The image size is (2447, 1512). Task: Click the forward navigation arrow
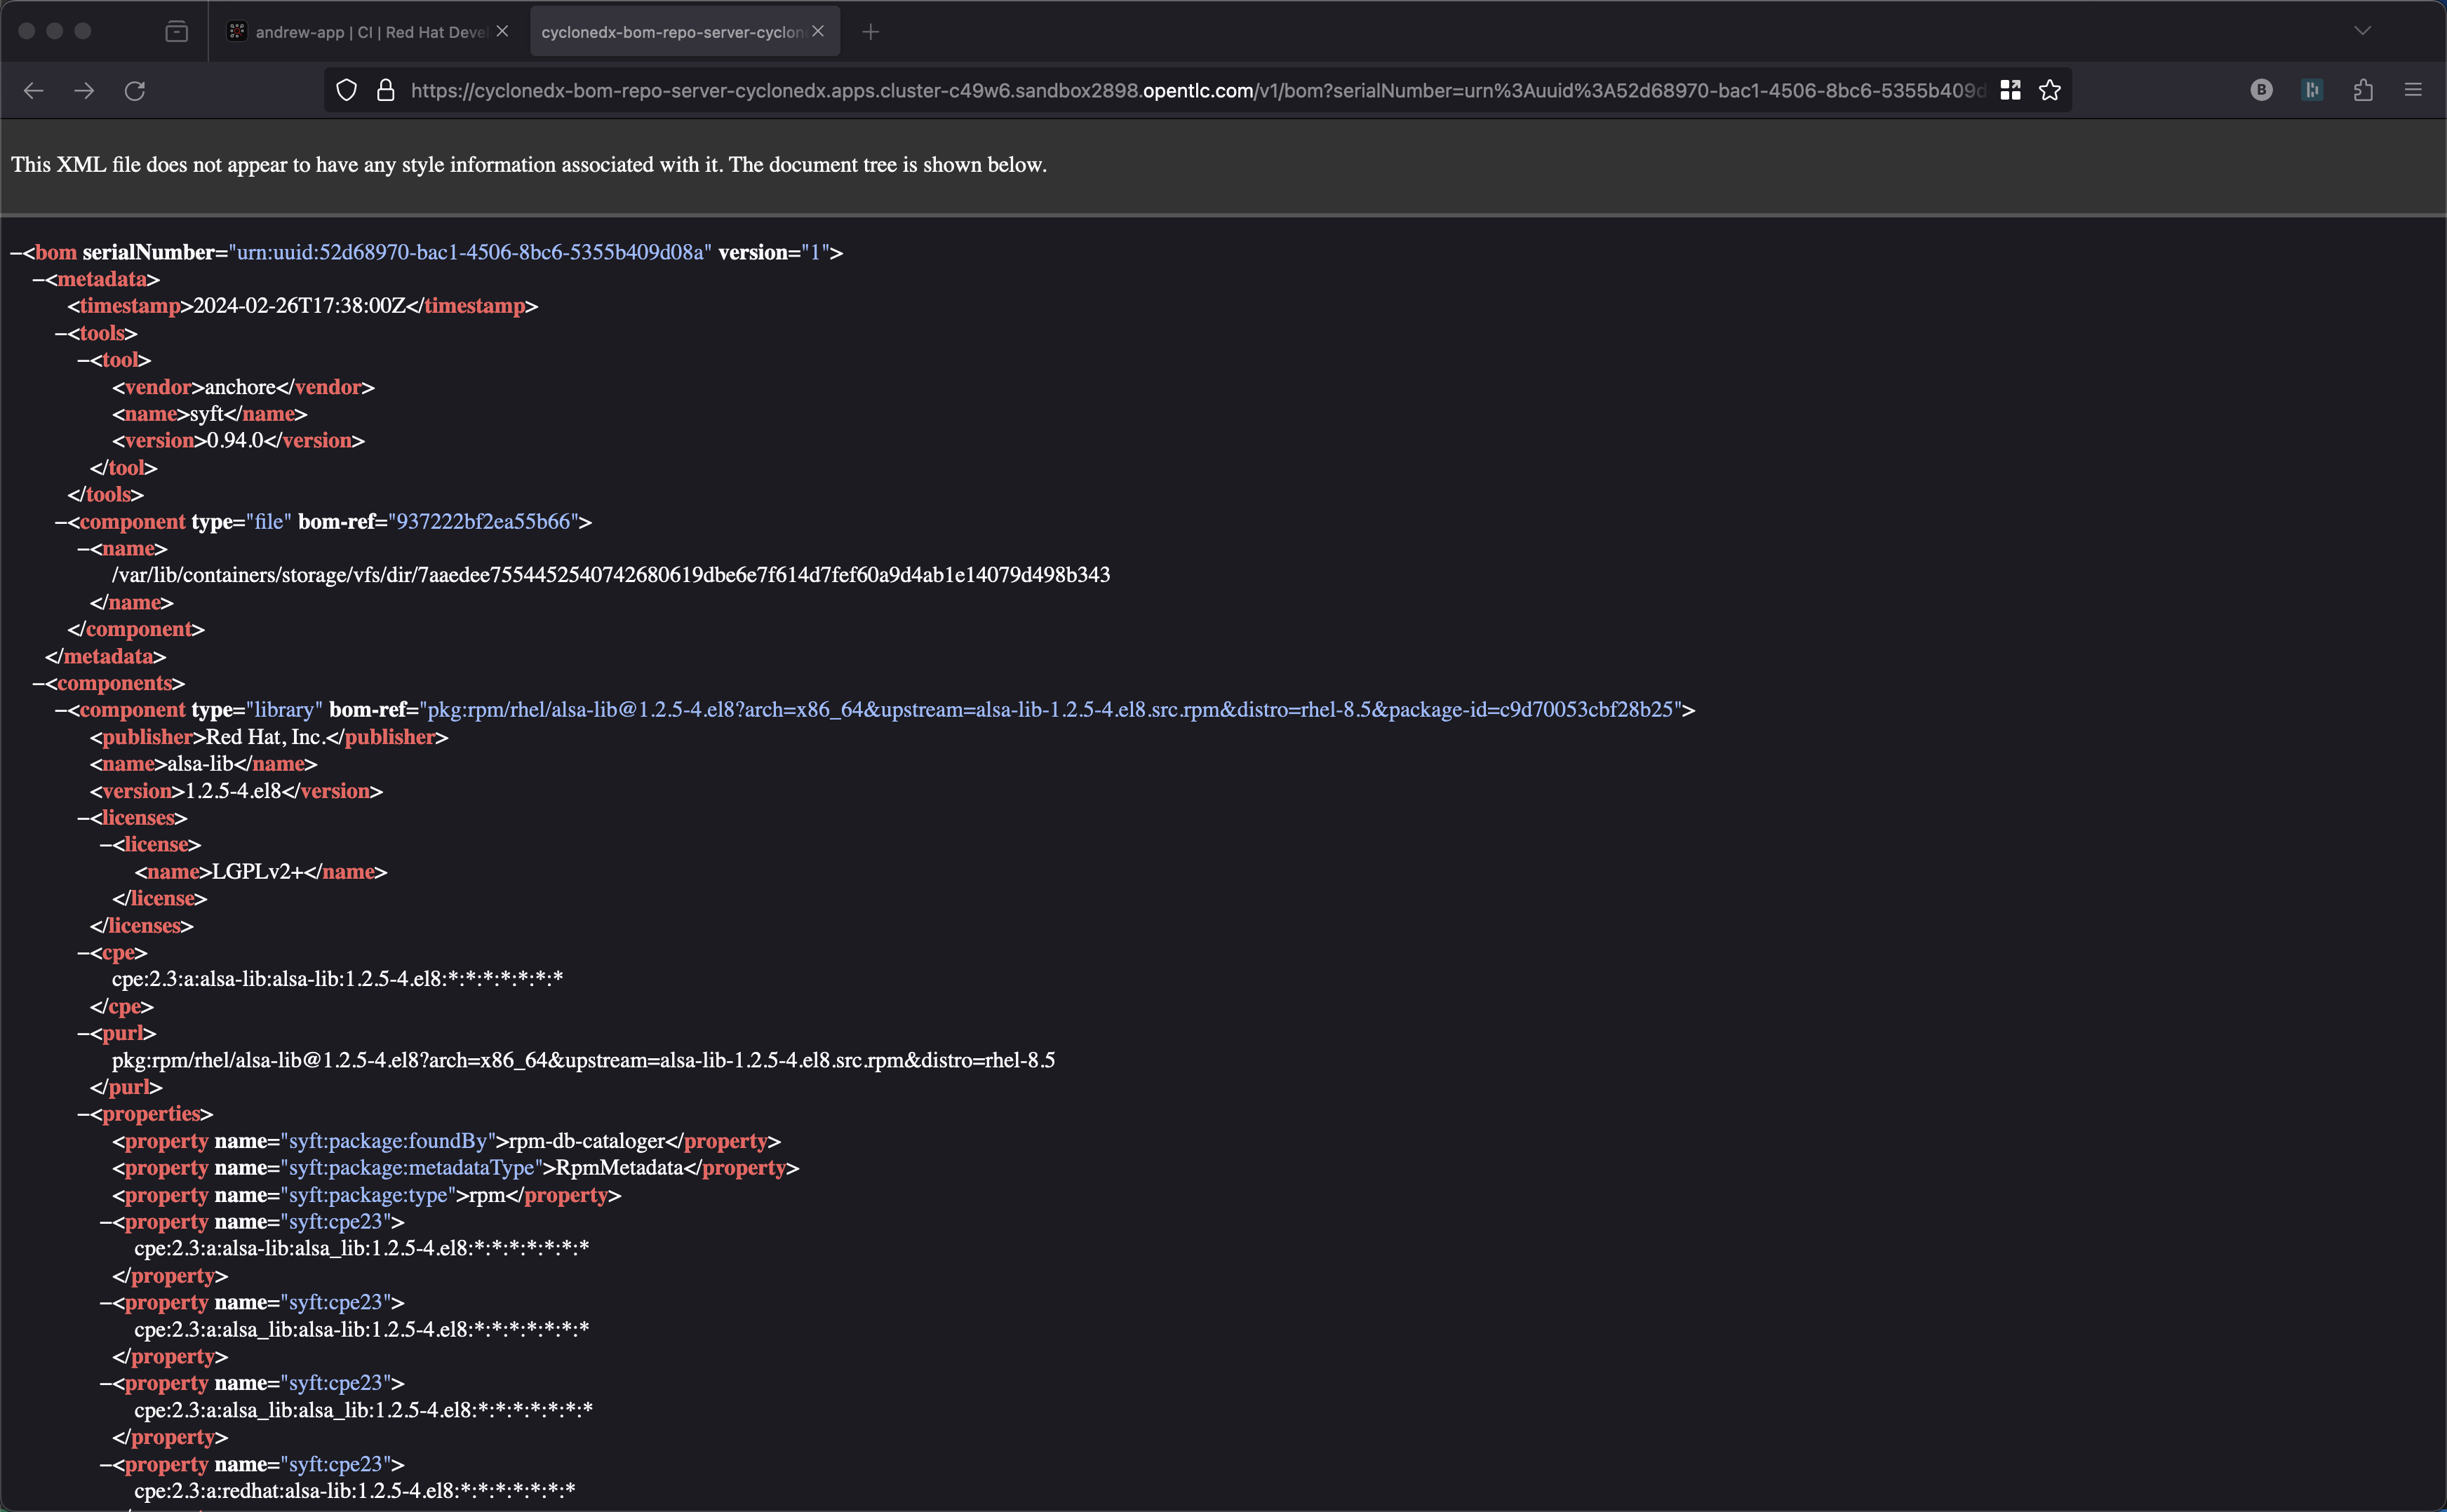click(85, 91)
